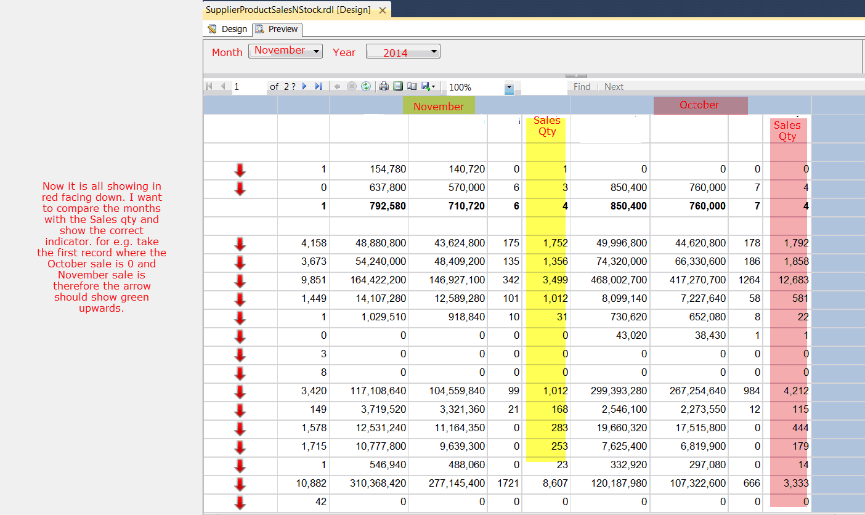The image size is (865, 515).
Task: Collapse the parameters area splitter handle
Action: pyautogui.click(x=576, y=75)
